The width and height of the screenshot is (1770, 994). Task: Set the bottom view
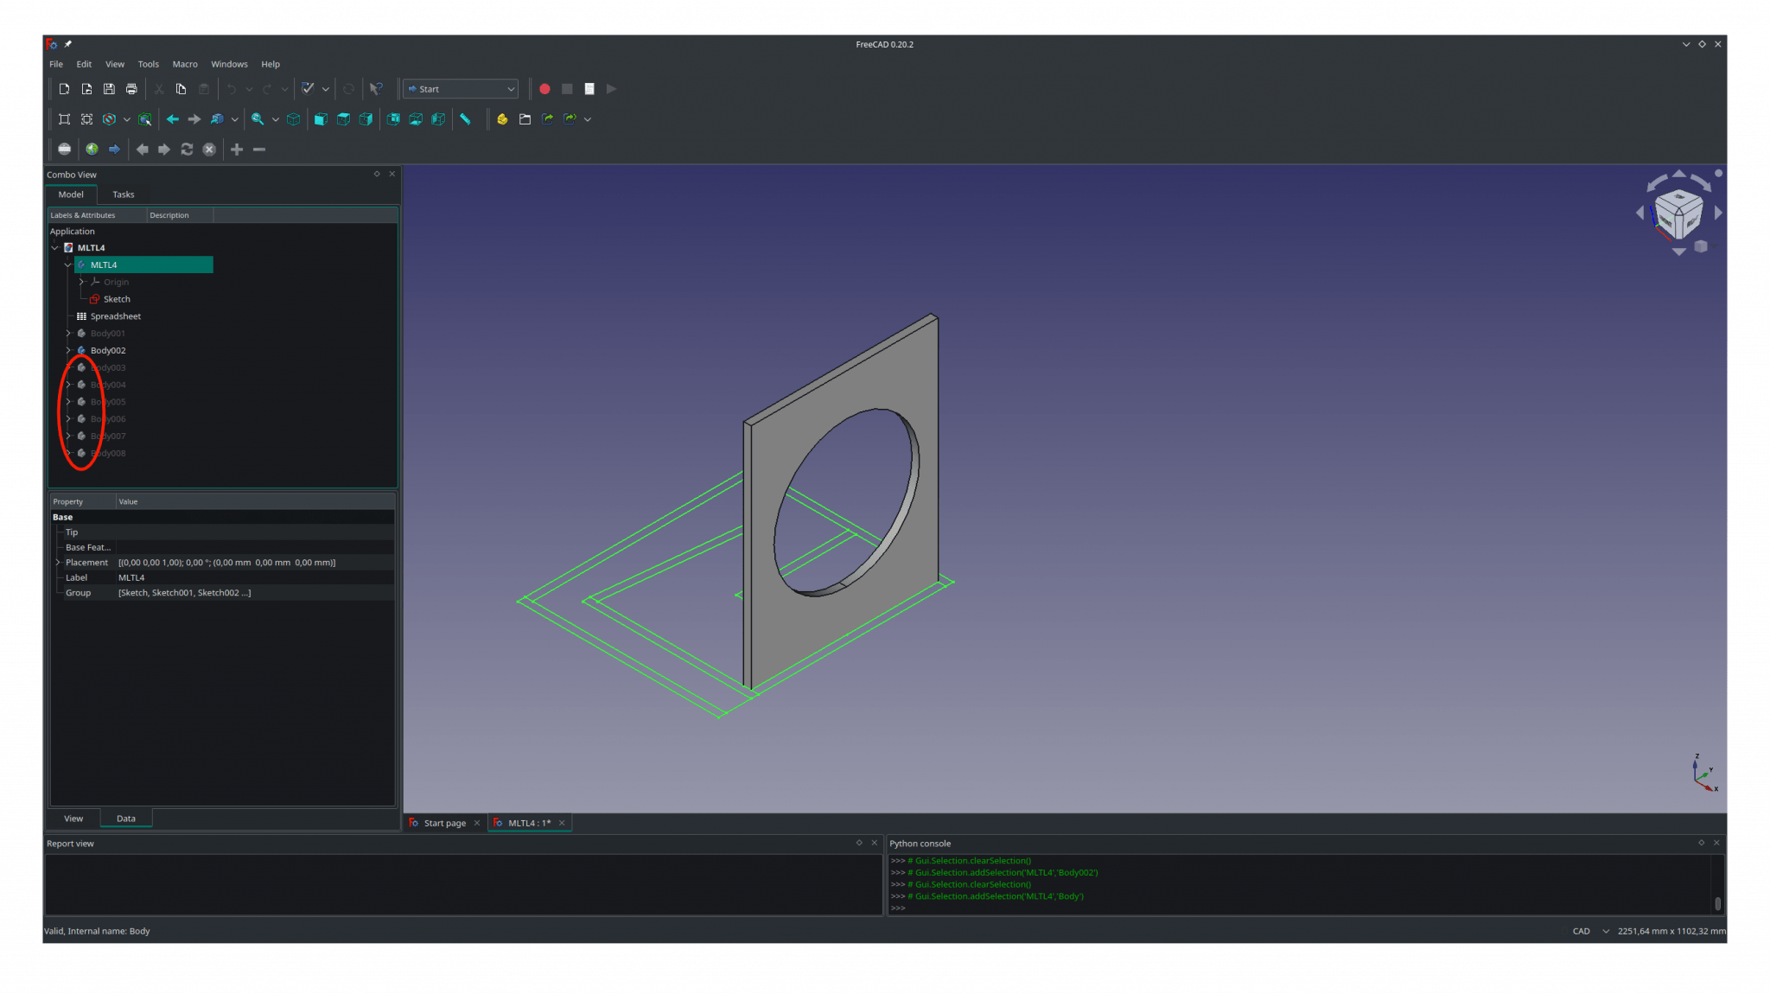coord(416,119)
